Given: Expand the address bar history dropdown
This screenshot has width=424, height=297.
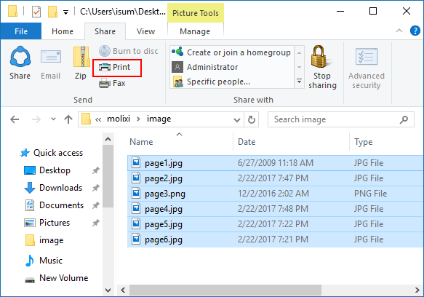Looking at the screenshot, I should (x=237, y=119).
